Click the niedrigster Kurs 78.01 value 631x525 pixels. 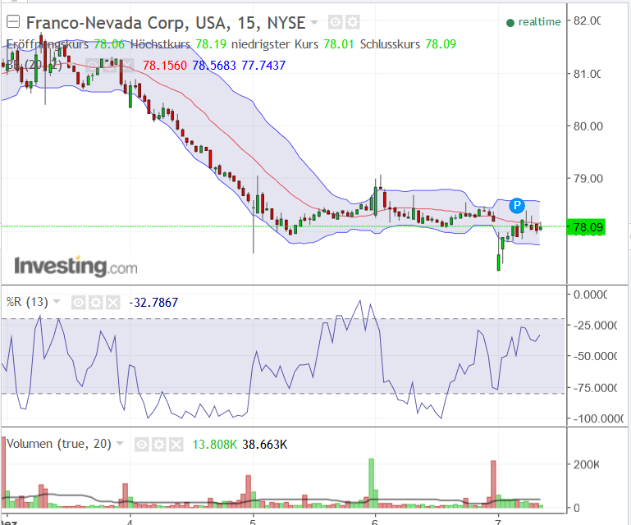click(x=338, y=43)
